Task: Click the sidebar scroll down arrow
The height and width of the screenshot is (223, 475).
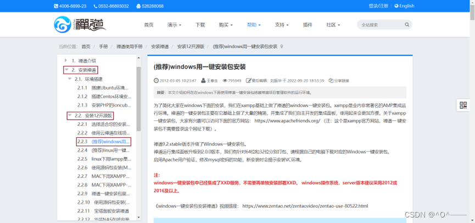Action: click(x=139, y=217)
